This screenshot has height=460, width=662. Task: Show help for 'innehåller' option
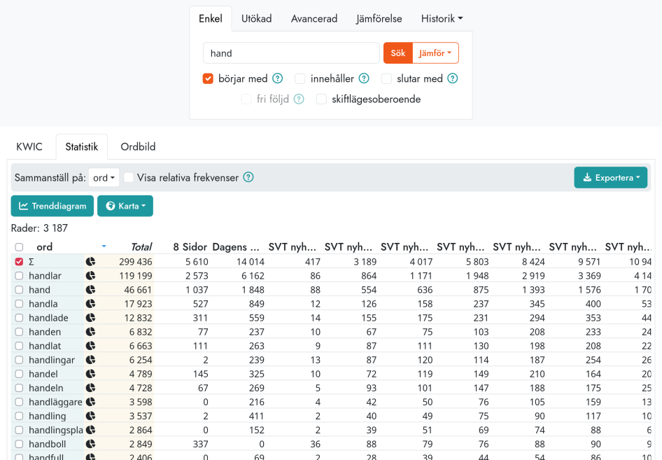[363, 78]
